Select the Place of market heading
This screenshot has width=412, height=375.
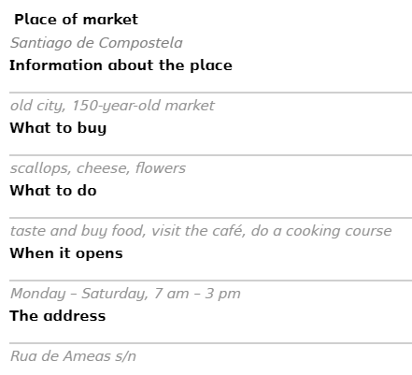pyautogui.click(x=77, y=20)
